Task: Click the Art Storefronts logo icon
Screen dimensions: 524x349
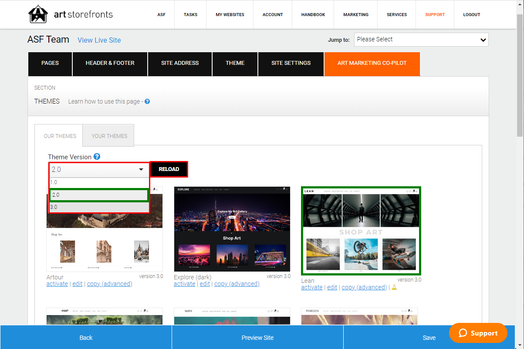Action: pyautogui.click(x=38, y=14)
